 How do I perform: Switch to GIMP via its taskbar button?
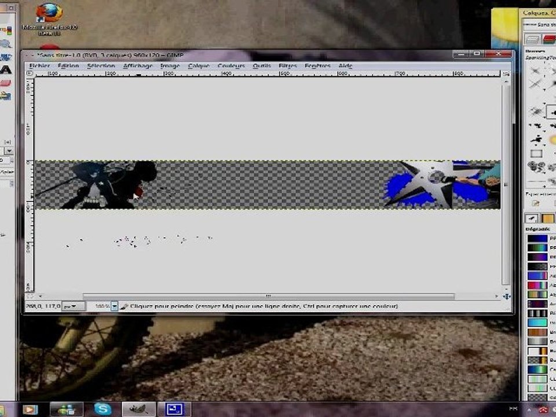pos(138,409)
